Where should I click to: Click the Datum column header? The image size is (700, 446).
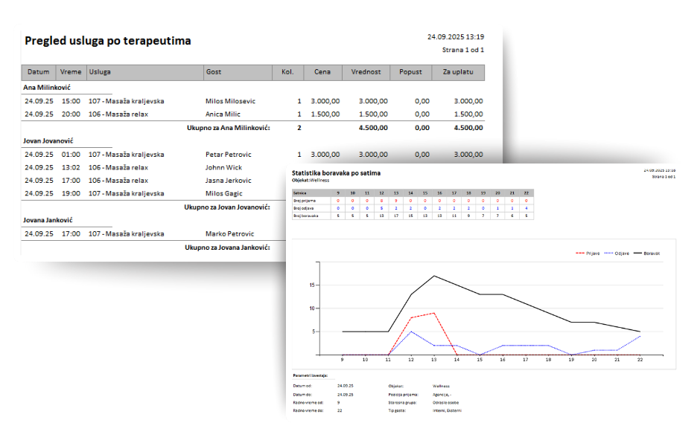click(39, 72)
